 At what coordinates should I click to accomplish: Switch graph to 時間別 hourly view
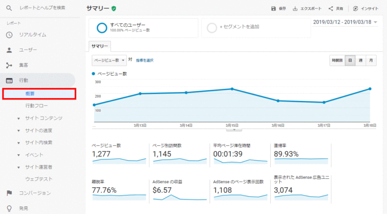[337, 60]
